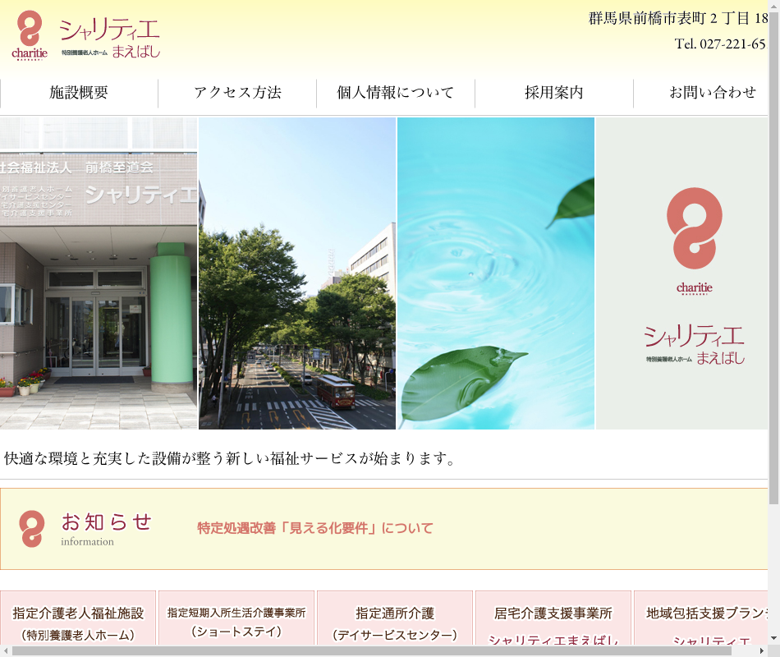Open the お問い合わせ contact page
This screenshot has height=657, width=780.
pos(711,93)
